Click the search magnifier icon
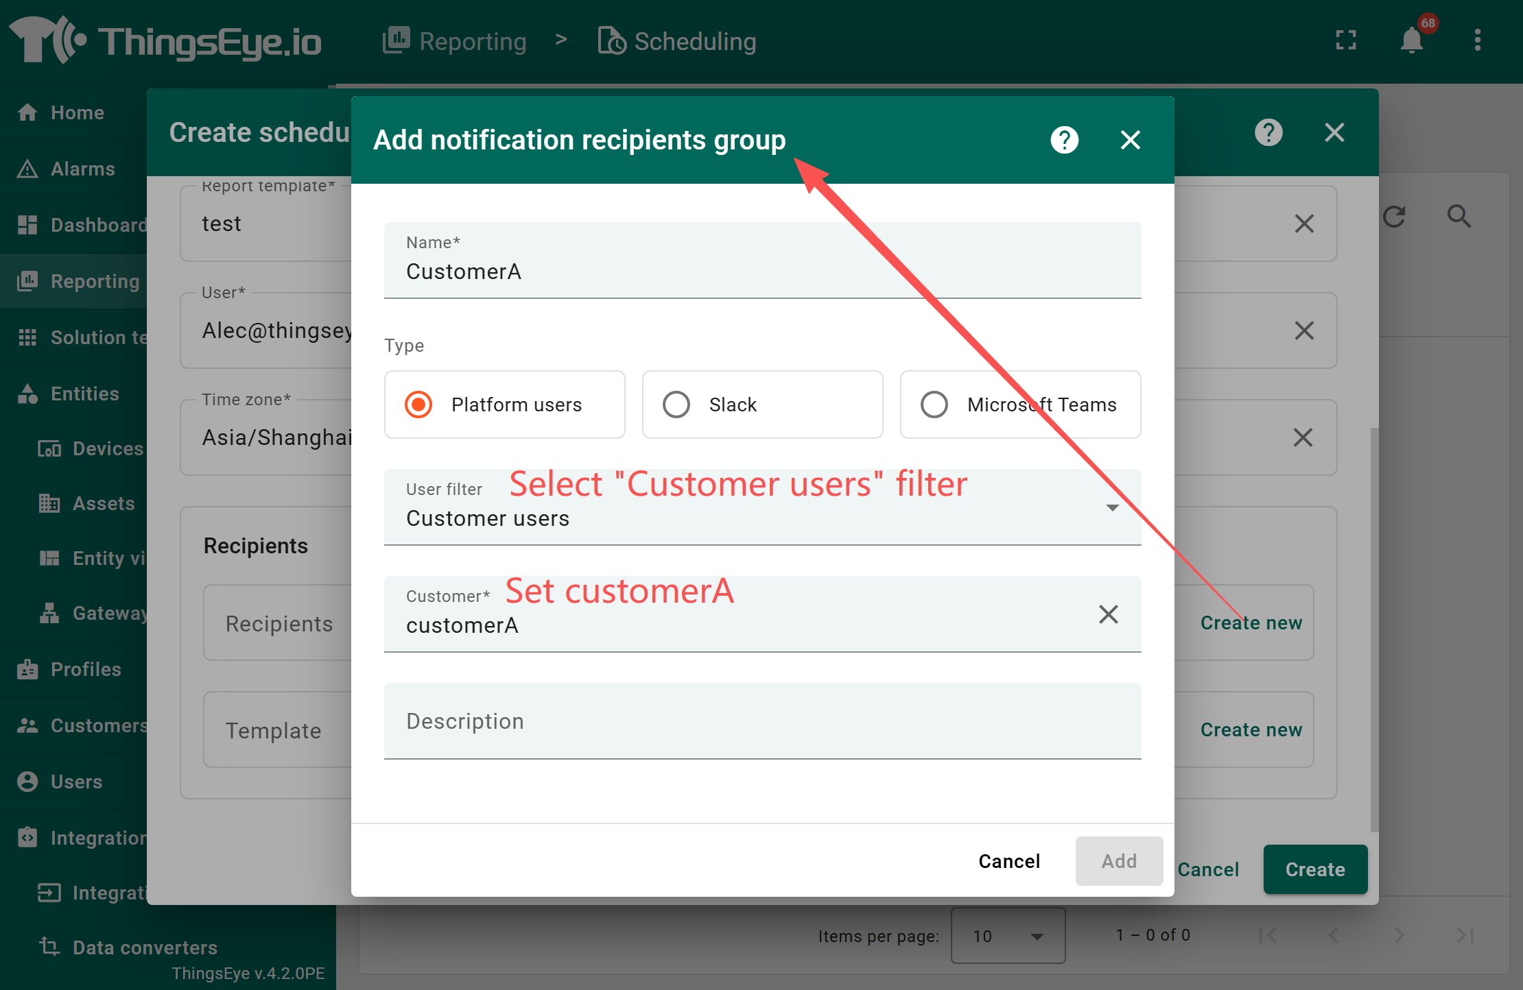The image size is (1523, 990). 1459,217
